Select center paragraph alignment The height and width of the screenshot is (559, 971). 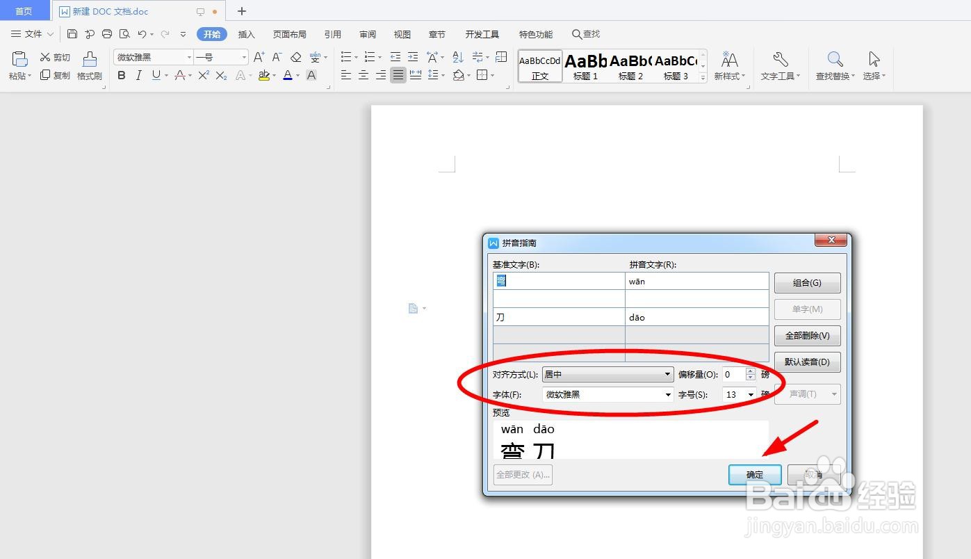point(363,75)
